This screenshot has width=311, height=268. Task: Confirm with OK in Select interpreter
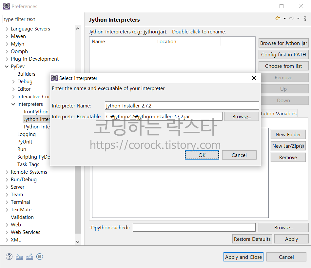click(202, 155)
